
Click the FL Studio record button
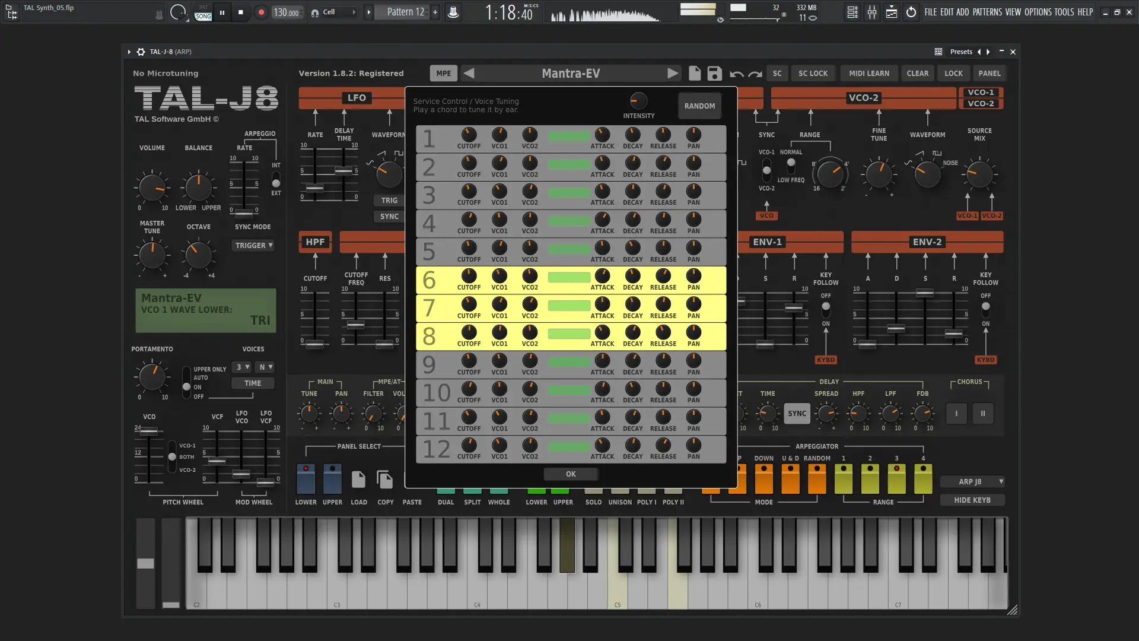click(x=261, y=12)
